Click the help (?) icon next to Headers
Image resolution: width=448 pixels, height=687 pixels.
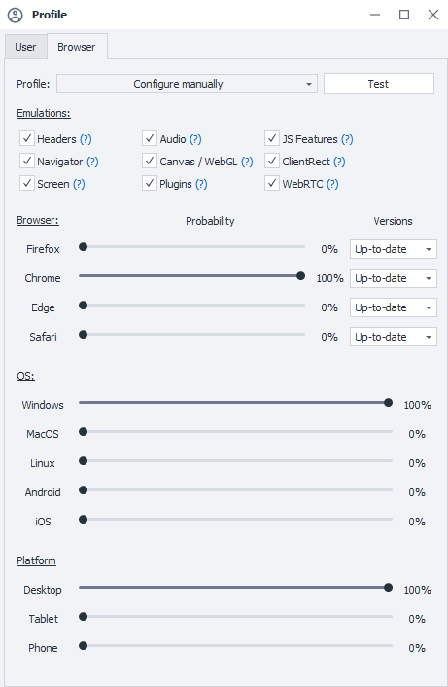[86, 139]
